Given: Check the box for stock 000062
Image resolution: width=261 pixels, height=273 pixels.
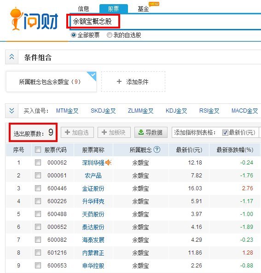Looking at the screenshot, I should (x=38, y=162).
